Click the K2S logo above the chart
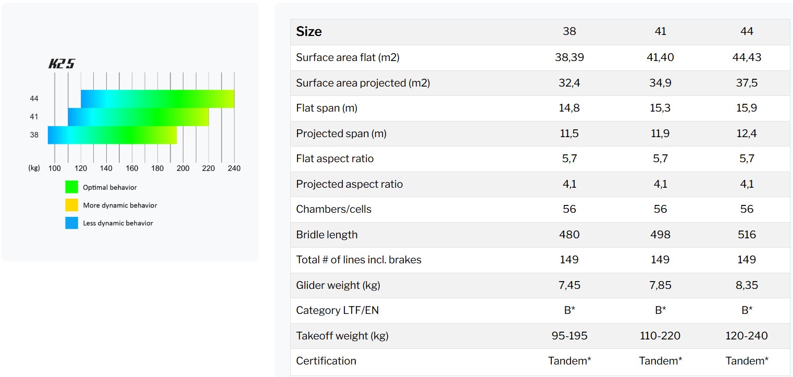The height and width of the screenshot is (377, 793). [x=62, y=64]
